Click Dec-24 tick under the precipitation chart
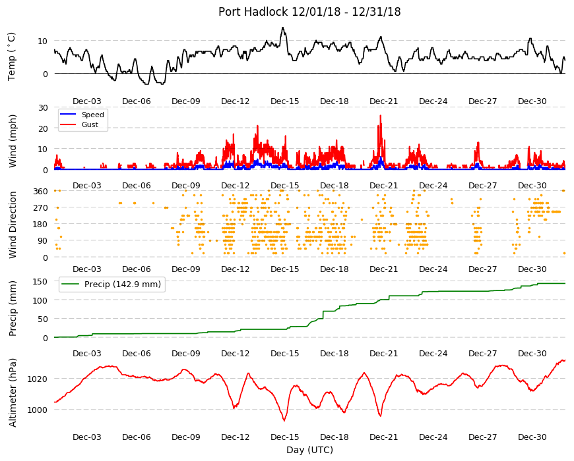The height and width of the screenshot is (461, 574). pos(433,353)
